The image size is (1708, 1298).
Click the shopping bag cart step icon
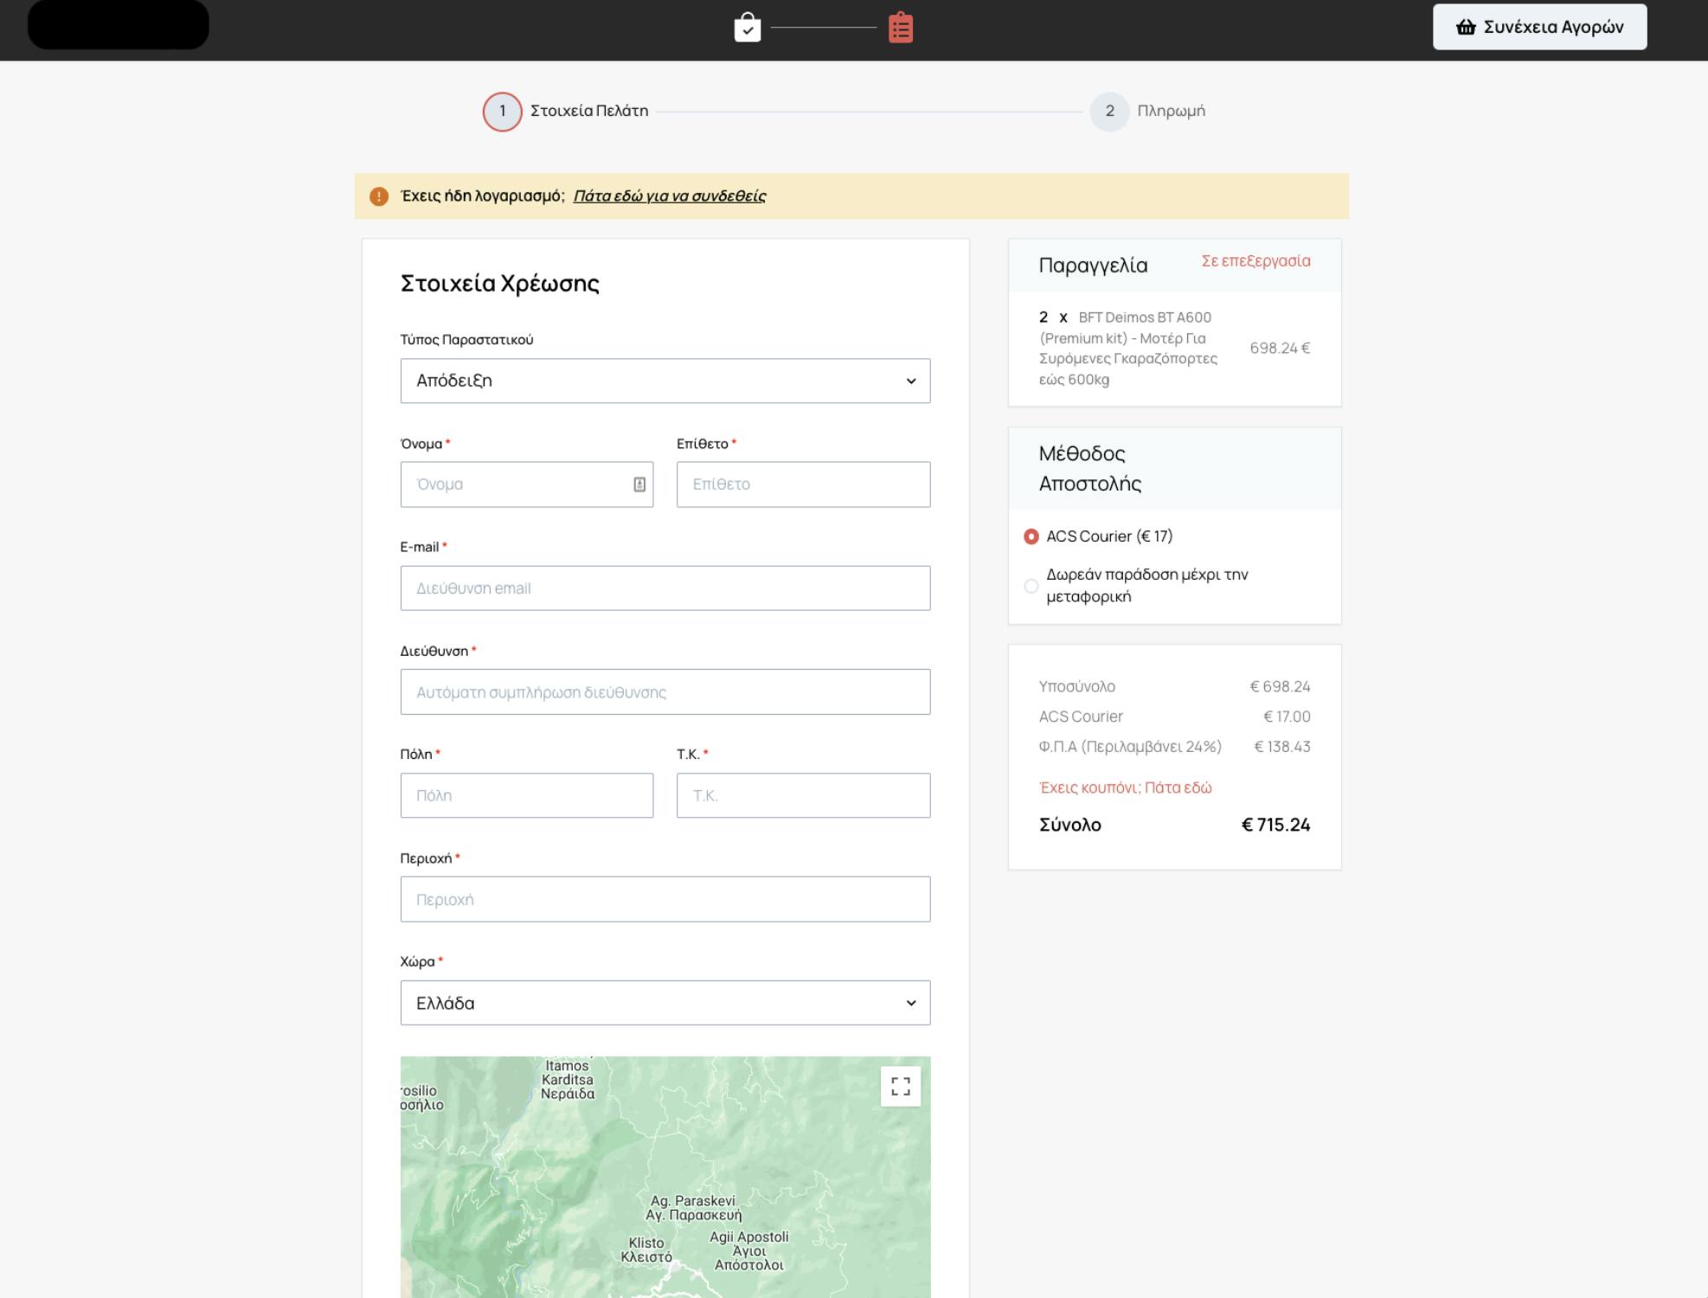(x=747, y=28)
